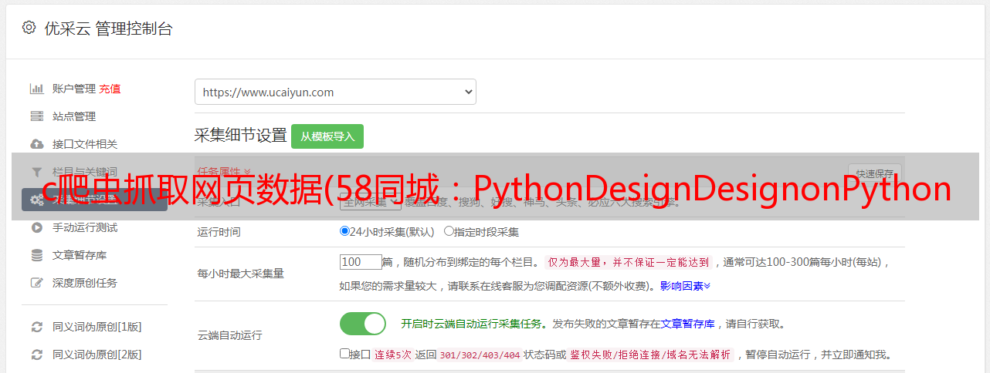Toggle the 云端自动运行 green switch
The width and height of the screenshot is (990, 373).
pyautogui.click(x=363, y=324)
